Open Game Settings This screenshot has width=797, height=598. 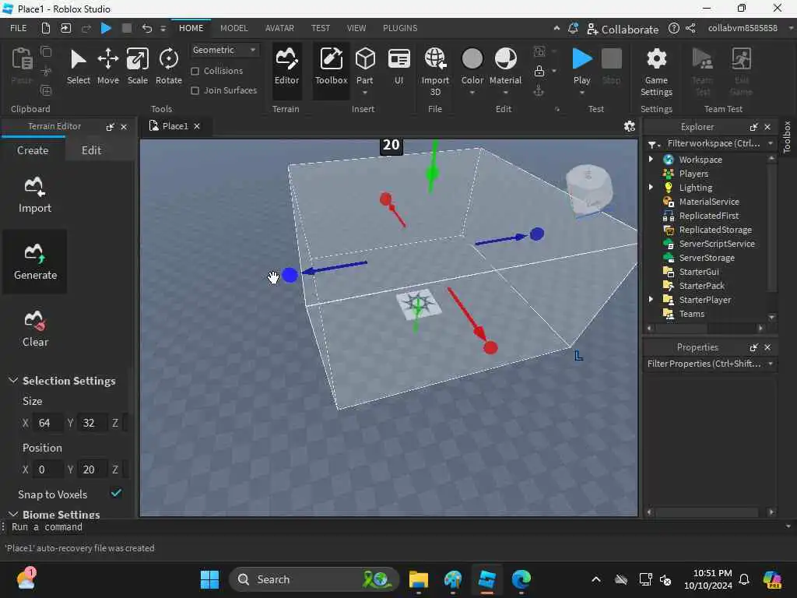pyautogui.click(x=656, y=72)
